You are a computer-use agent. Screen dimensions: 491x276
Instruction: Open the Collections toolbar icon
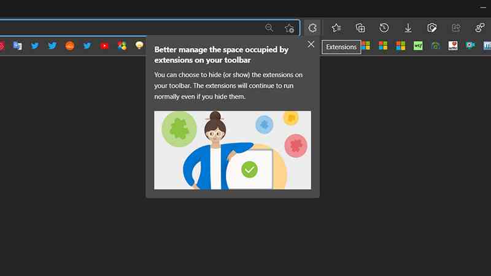pyautogui.click(x=360, y=28)
